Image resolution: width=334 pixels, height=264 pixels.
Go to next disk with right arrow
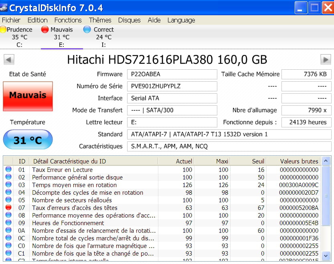326,59
